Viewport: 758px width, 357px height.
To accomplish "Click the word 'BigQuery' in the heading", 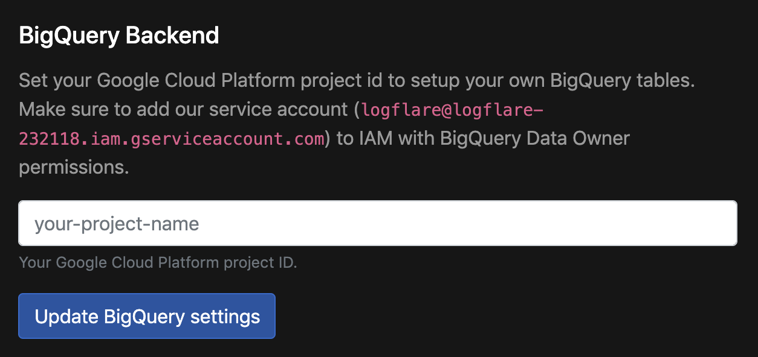I will [x=70, y=36].
